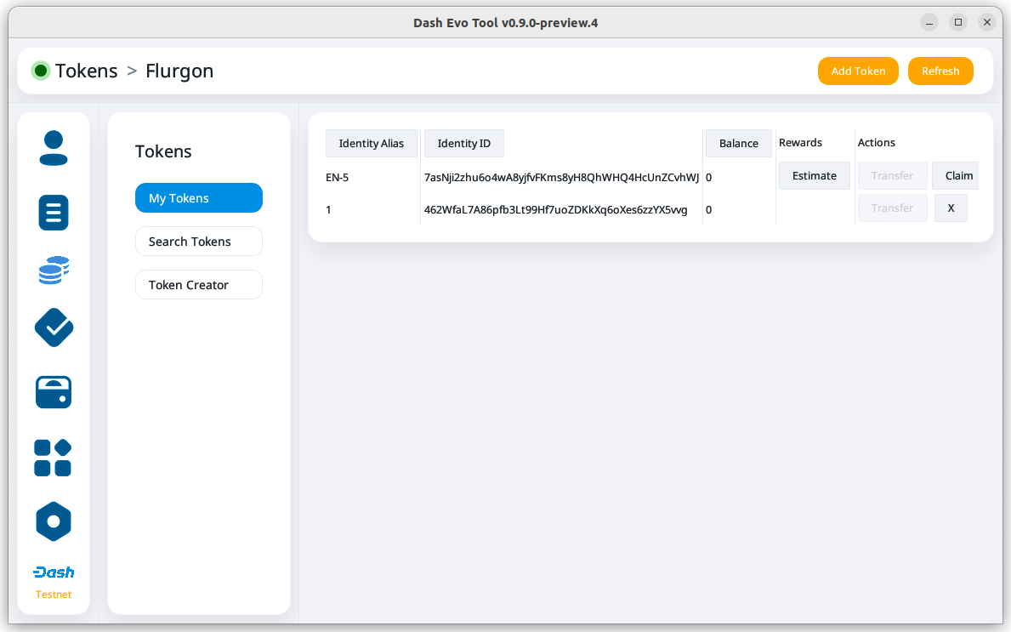Sort by Identity Alias column header

coord(371,143)
